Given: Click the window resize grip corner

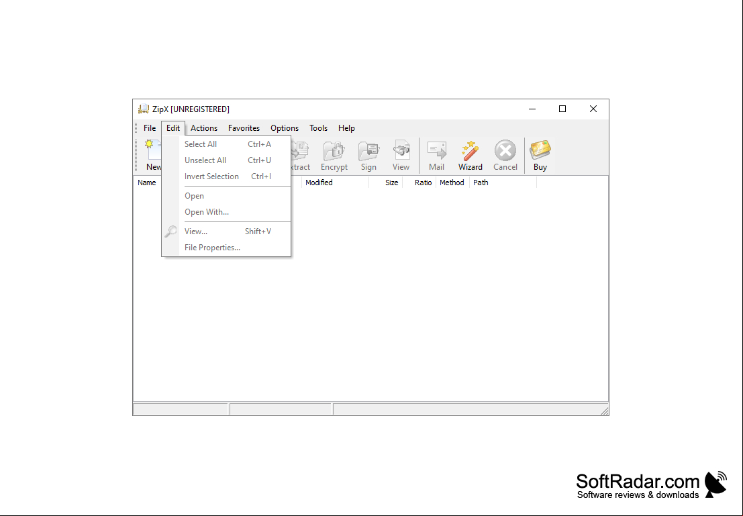Looking at the screenshot, I should (604, 411).
